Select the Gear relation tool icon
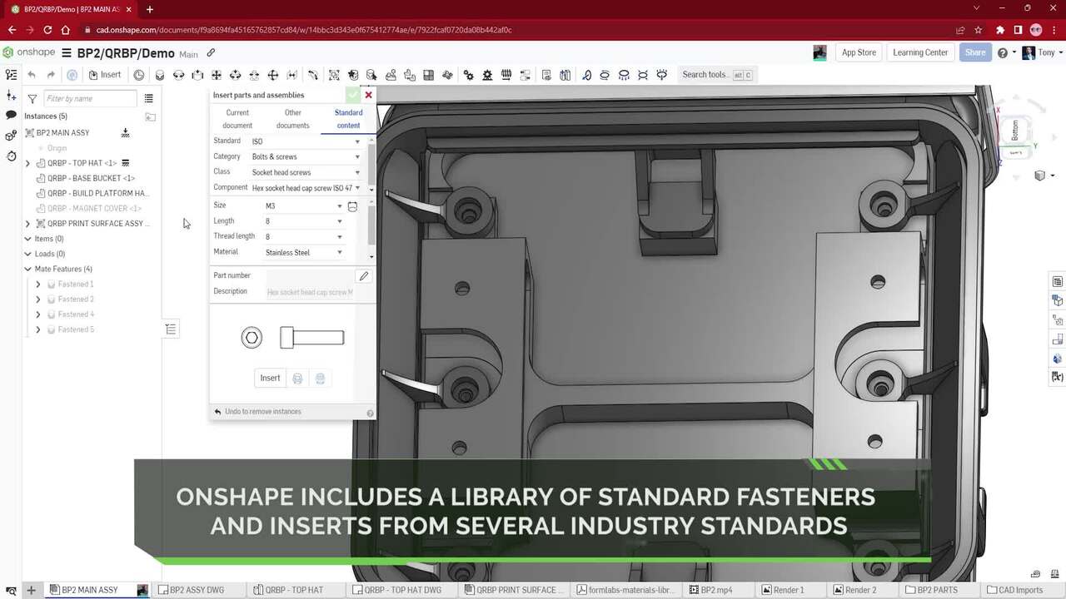This screenshot has width=1066, height=599. click(x=469, y=75)
